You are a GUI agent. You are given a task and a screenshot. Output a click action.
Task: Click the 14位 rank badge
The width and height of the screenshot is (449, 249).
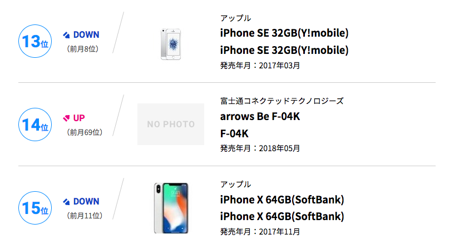click(34, 124)
